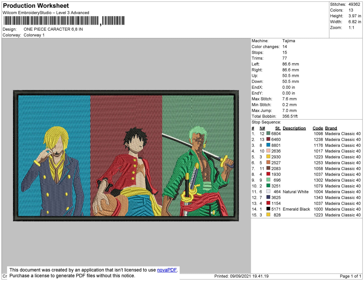Select the red swatch for thread 1154

click(x=268, y=203)
